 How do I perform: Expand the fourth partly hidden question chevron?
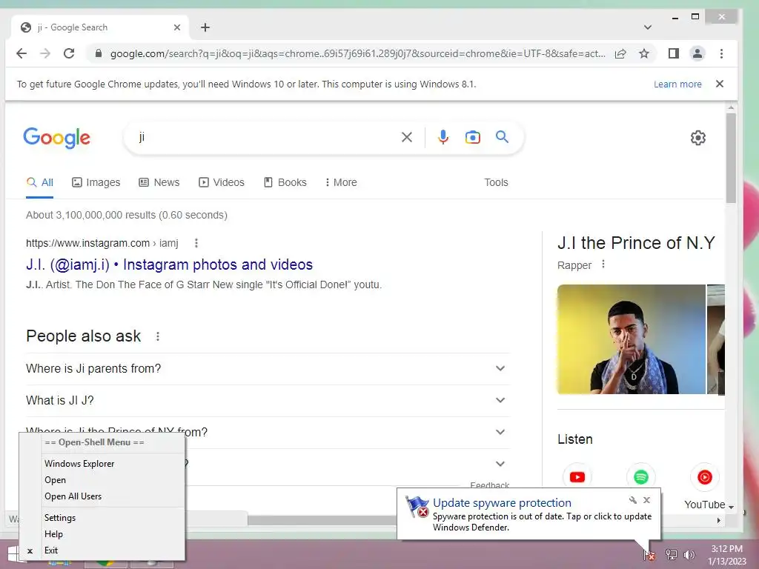500,464
